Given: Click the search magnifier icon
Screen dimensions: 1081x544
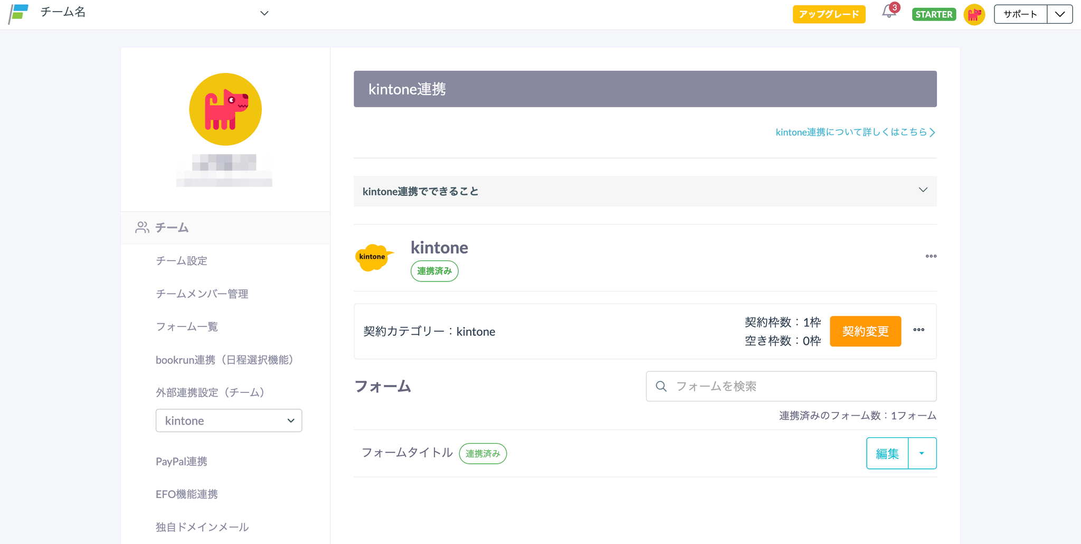Looking at the screenshot, I should pos(661,387).
